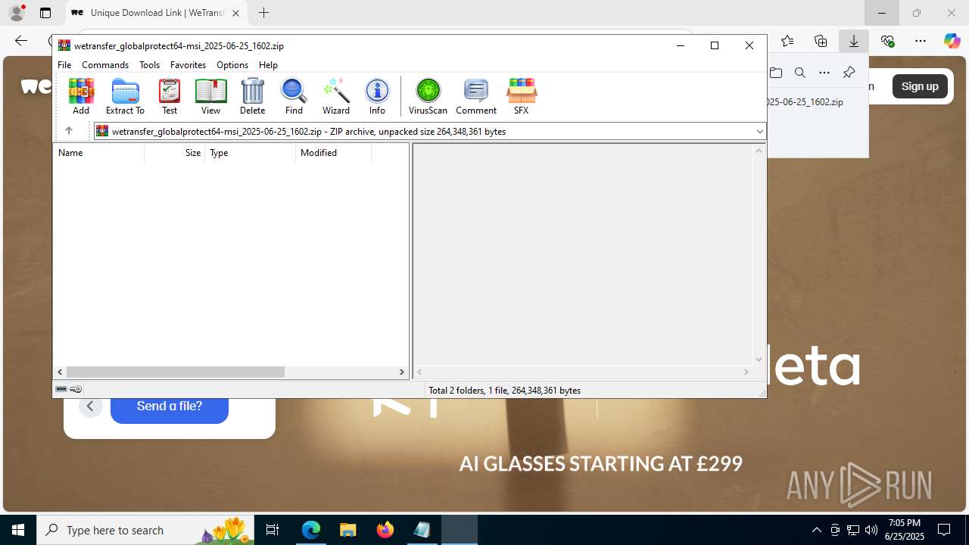Open the Help menu

coord(268,65)
